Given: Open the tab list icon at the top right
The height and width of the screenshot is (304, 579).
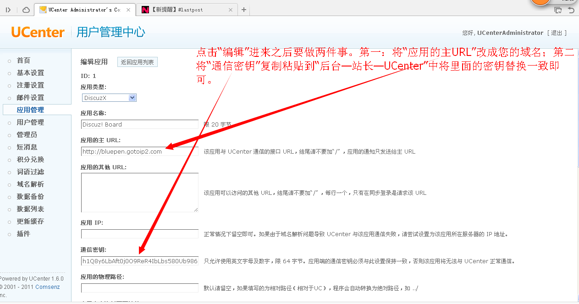Looking at the screenshot, I should (x=558, y=10).
